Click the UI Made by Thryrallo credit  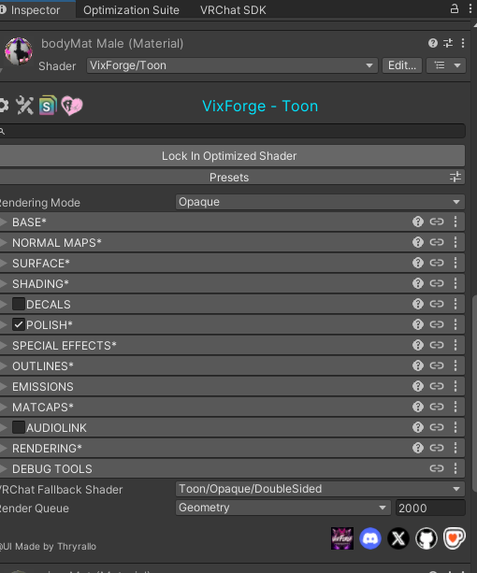pyautogui.click(x=48, y=546)
